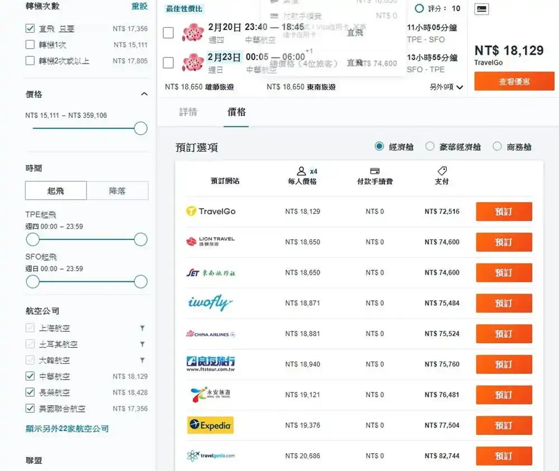Image resolution: width=559 pixels, height=471 pixels.
Task: Click the travelgenio.com logo
Action: pos(211,456)
